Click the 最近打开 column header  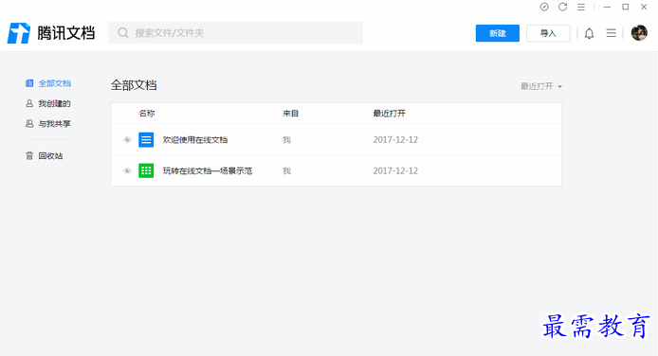(x=390, y=114)
